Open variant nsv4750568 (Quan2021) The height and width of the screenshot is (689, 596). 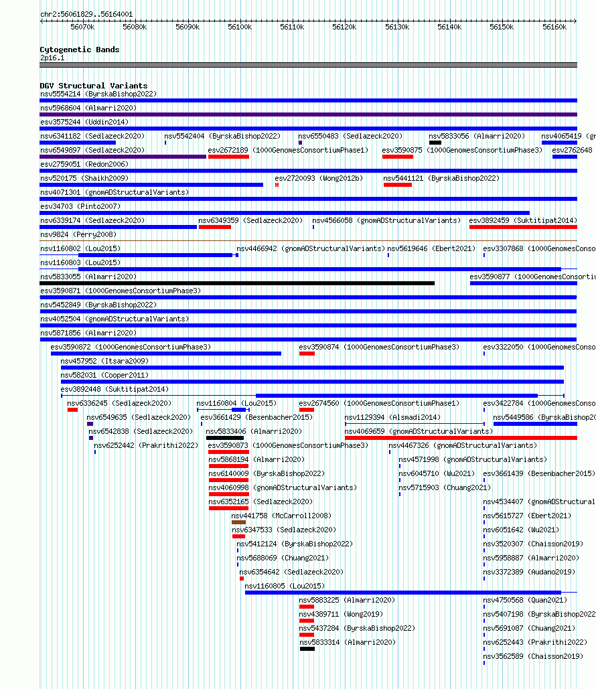pyautogui.click(x=525, y=600)
